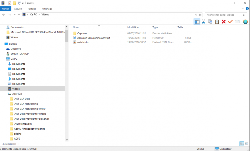Click the film icon in the address bar

point(24,15)
